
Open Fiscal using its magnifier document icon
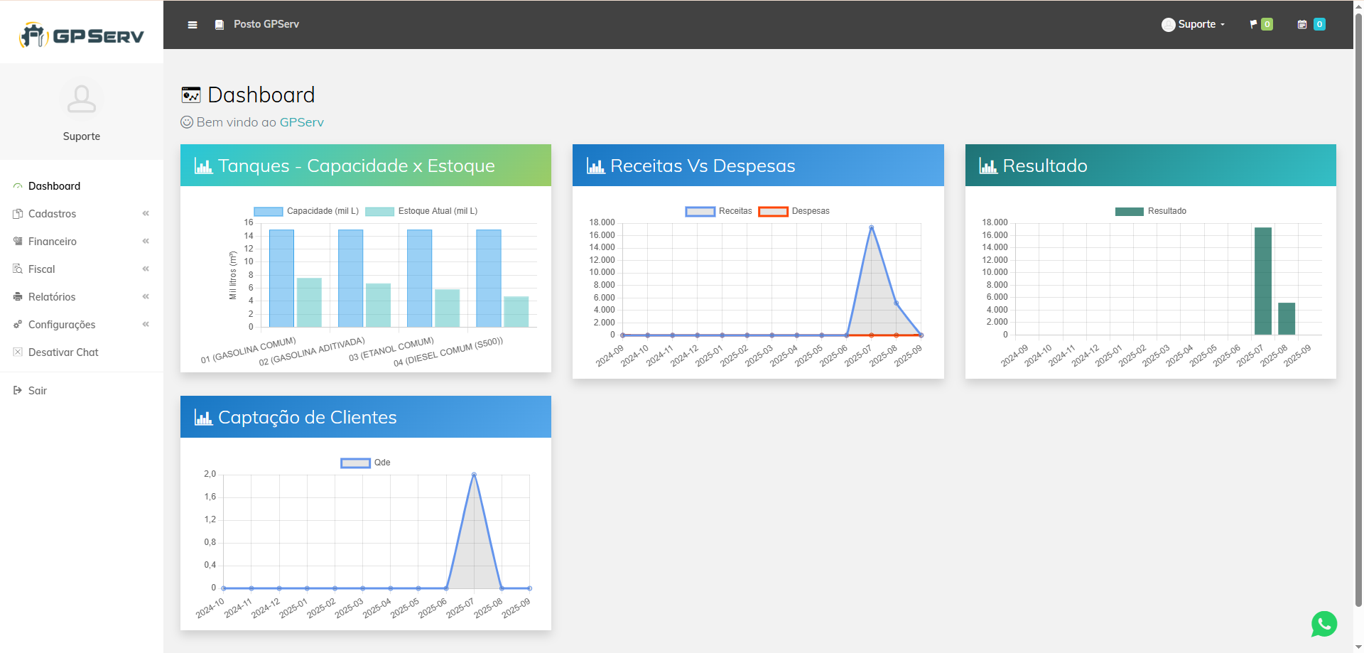17,269
